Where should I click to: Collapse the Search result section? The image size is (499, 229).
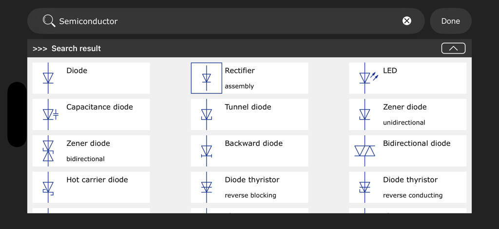(x=453, y=48)
